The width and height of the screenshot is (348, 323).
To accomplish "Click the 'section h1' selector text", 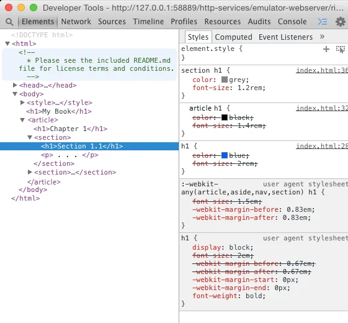I will (202, 70).
